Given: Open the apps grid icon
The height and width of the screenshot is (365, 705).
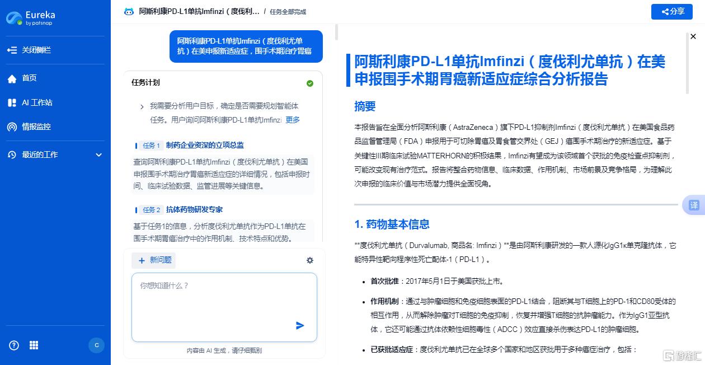Looking at the screenshot, I should coord(34,345).
